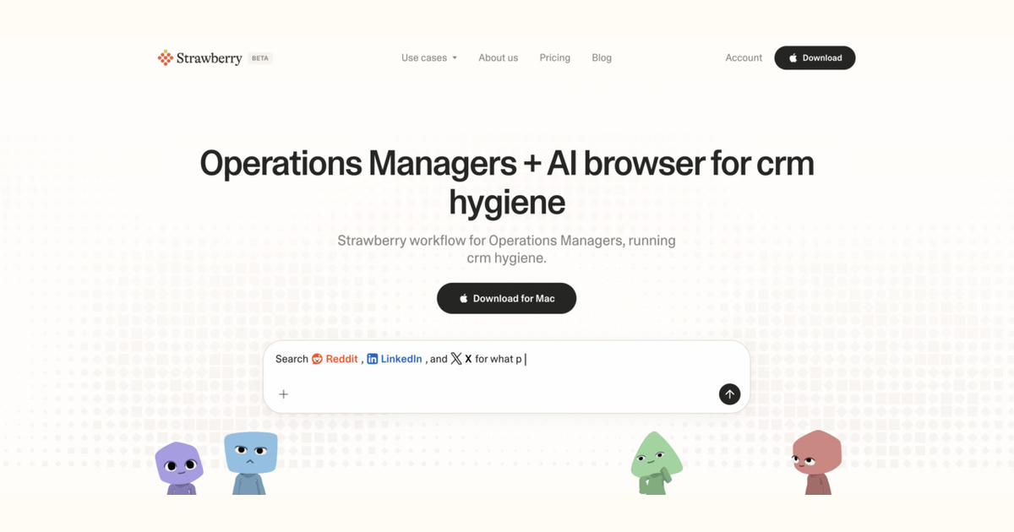Click the red-pink character mascot
This screenshot has height=532, width=1014.
tap(817, 463)
